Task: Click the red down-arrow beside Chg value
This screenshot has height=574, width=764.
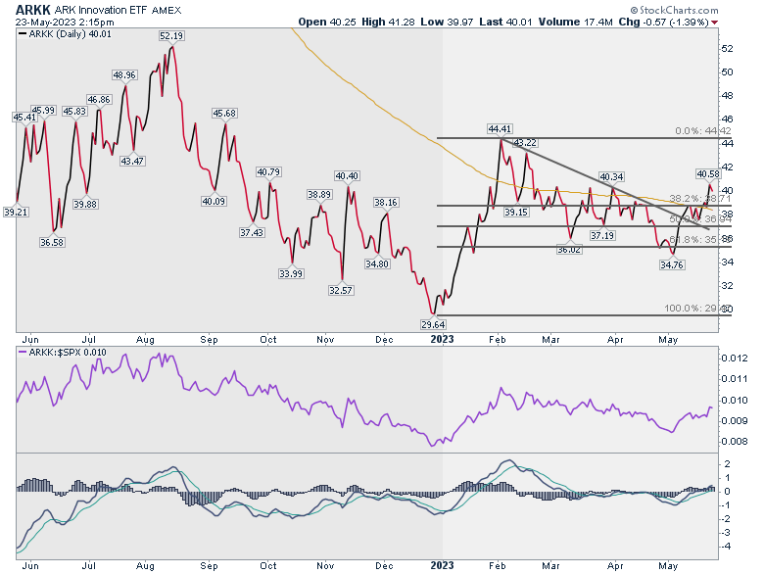Action: pyautogui.click(x=714, y=23)
